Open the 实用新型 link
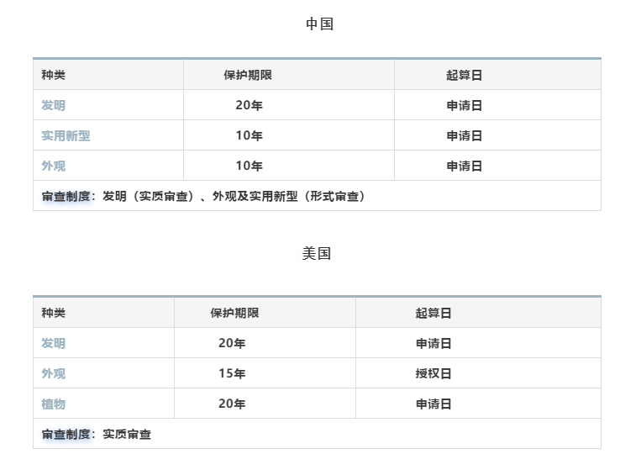This screenshot has height=470, width=620. 66,136
